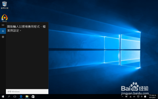Open the Recycle Bin desktop icon
This screenshot has height=99, width=158.
[5, 5]
